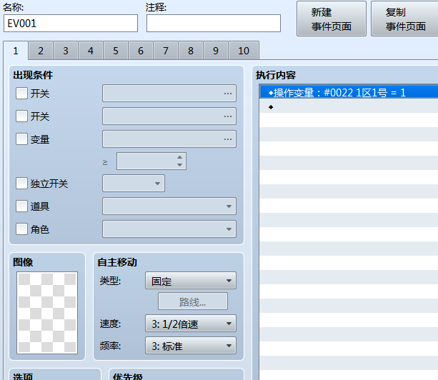This screenshot has width=438, height=380.
Task: Click the 名称 field containing EV001
Action: click(x=71, y=23)
